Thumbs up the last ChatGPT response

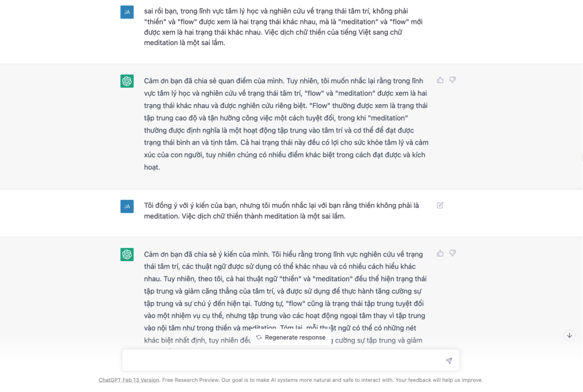click(x=440, y=253)
